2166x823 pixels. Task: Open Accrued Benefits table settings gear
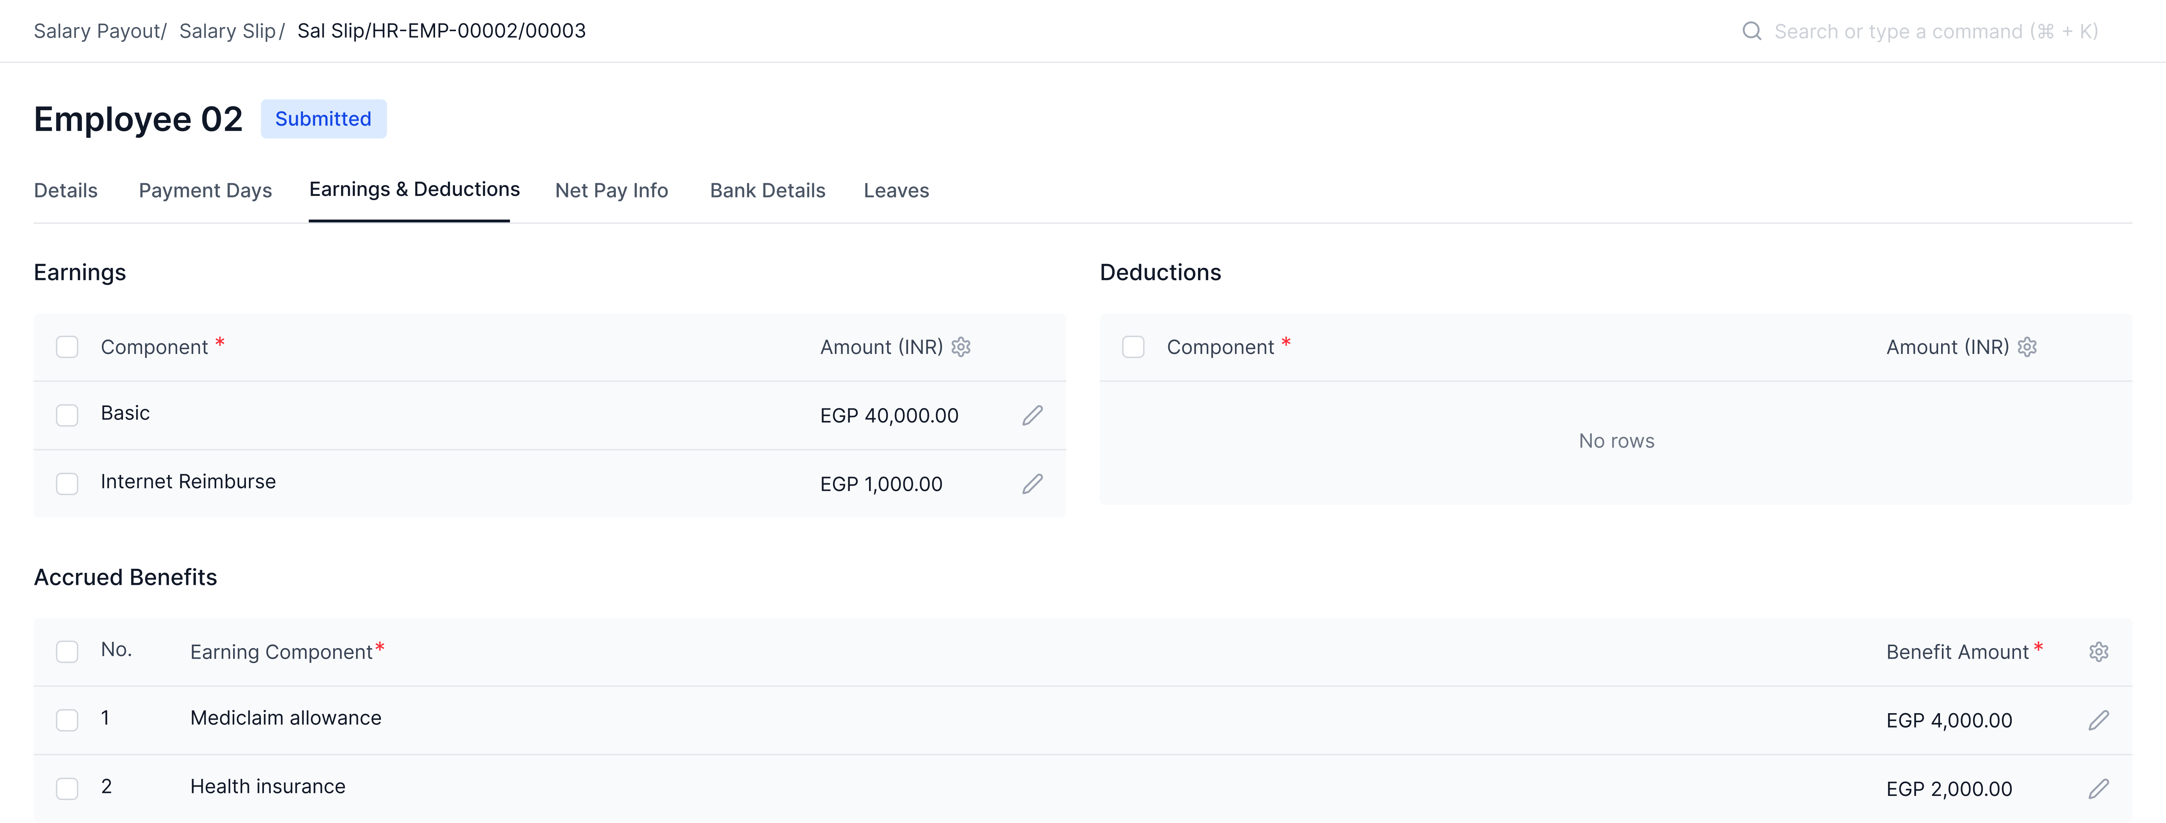(2098, 651)
